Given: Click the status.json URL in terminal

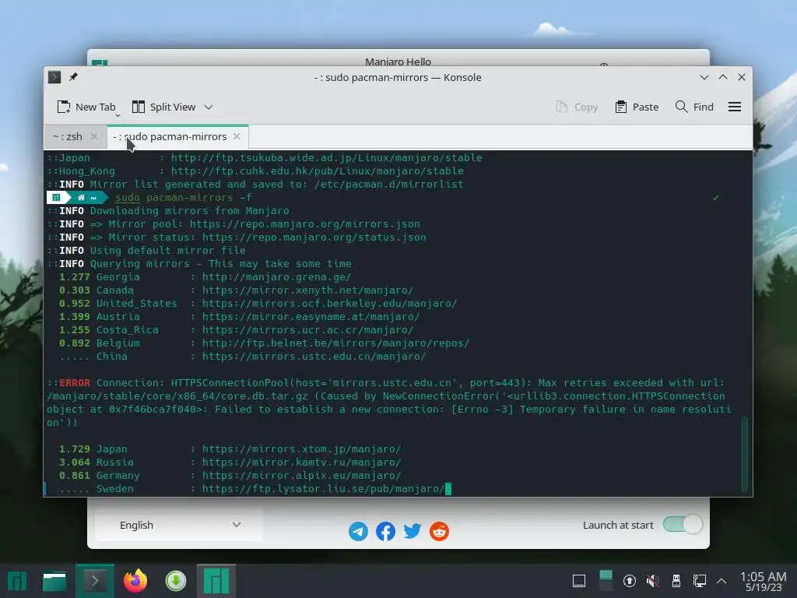Looking at the screenshot, I should pyautogui.click(x=314, y=237).
